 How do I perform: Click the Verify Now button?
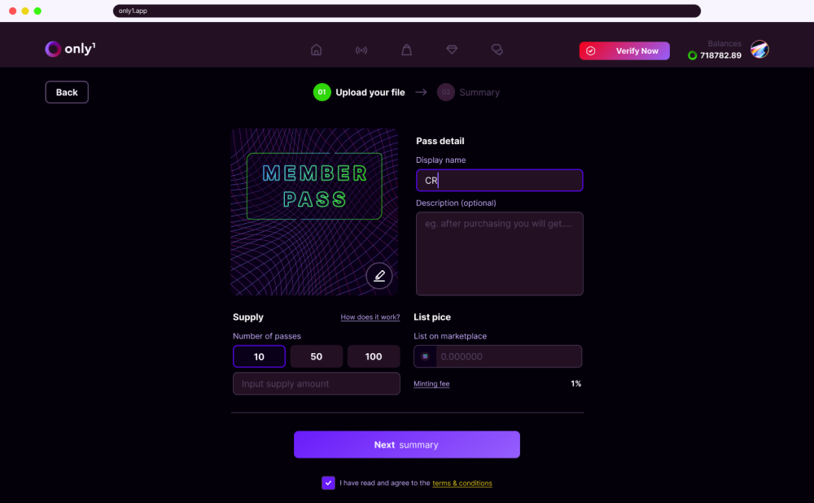point(624,51)
